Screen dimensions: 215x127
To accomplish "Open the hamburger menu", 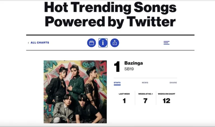I will [x=167, y=43].
